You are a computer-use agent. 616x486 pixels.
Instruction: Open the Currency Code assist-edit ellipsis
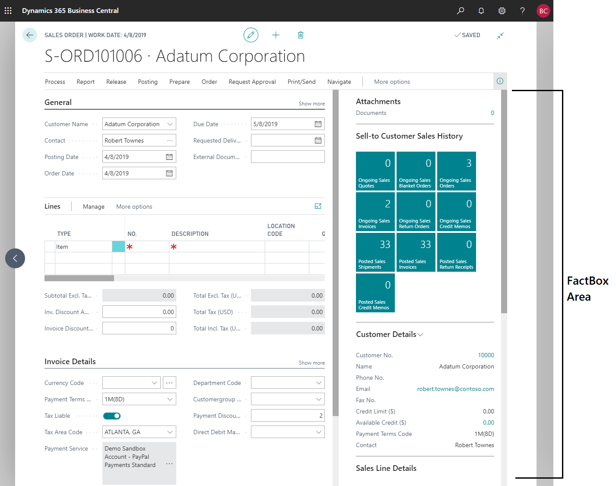coord(169,383)
